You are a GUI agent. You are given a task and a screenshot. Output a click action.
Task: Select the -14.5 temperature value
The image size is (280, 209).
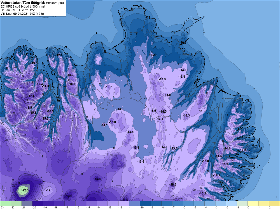[163, 111]
